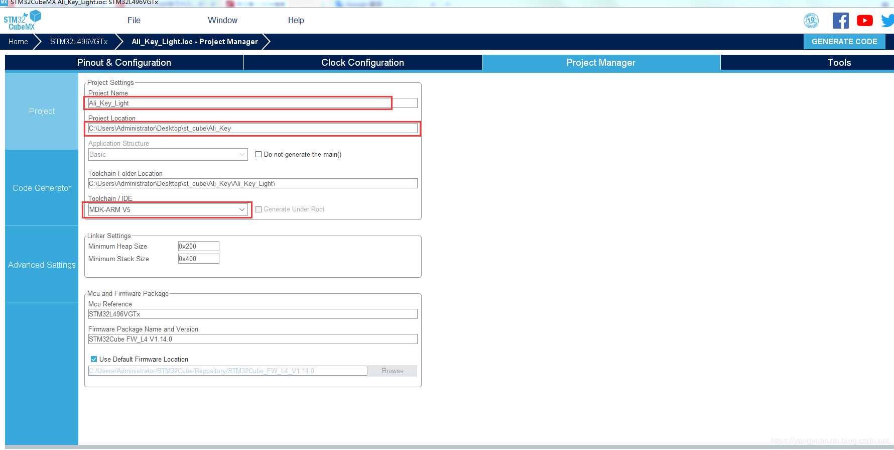Viewport: 894px width, 450px height.
Task: Open the Help menu
Action: tap(296, 21)
